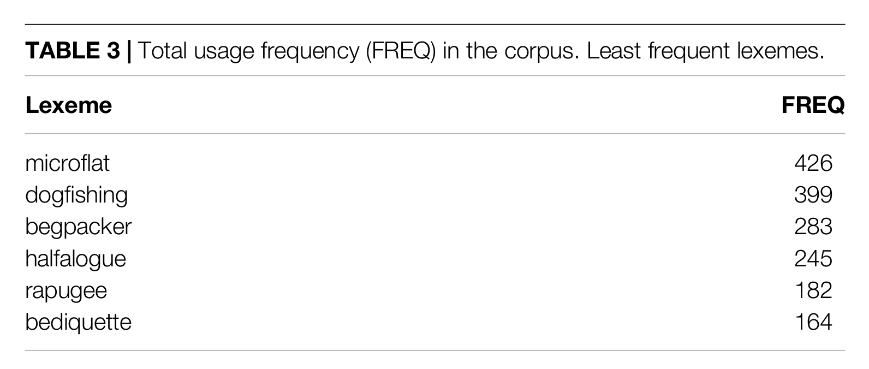Select the "rapugee" lexeme cell
Image resolution: width=869 pixels, height=369 pixels.
pyautogui.click(x=66, y=290)
